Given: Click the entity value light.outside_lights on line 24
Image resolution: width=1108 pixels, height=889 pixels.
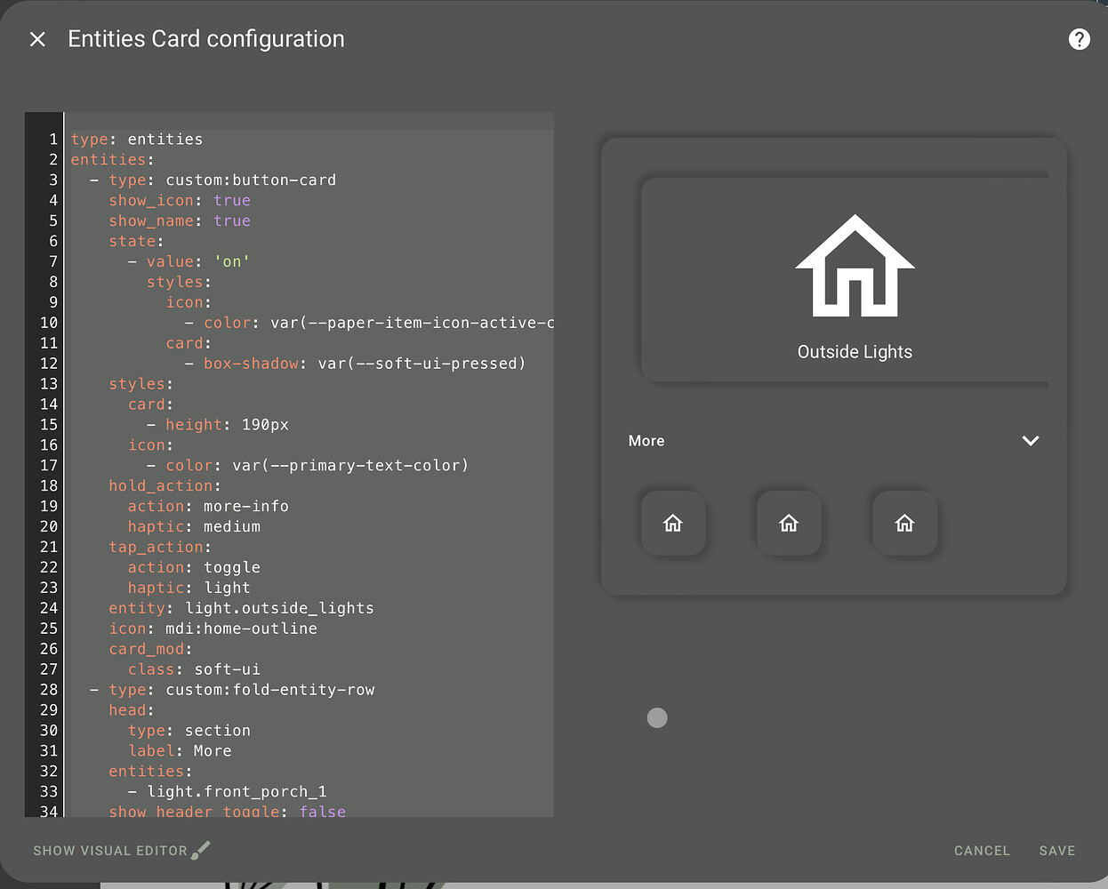Looking at the screenshot, I should click(x=280, y=608).
